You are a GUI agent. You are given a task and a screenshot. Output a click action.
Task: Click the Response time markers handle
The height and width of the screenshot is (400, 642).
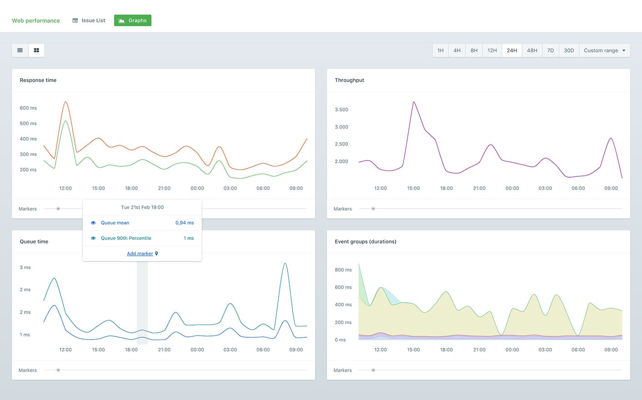[58, 209]
